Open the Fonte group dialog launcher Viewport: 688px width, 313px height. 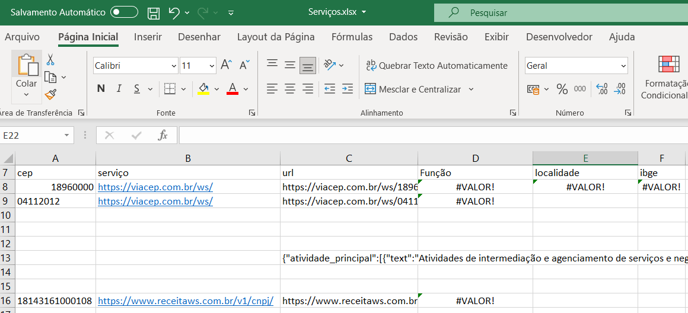pos(252,113)
